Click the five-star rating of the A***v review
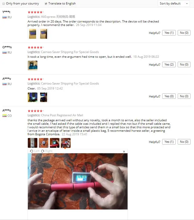This screenshot has height=220, width=194. point(35,79)
